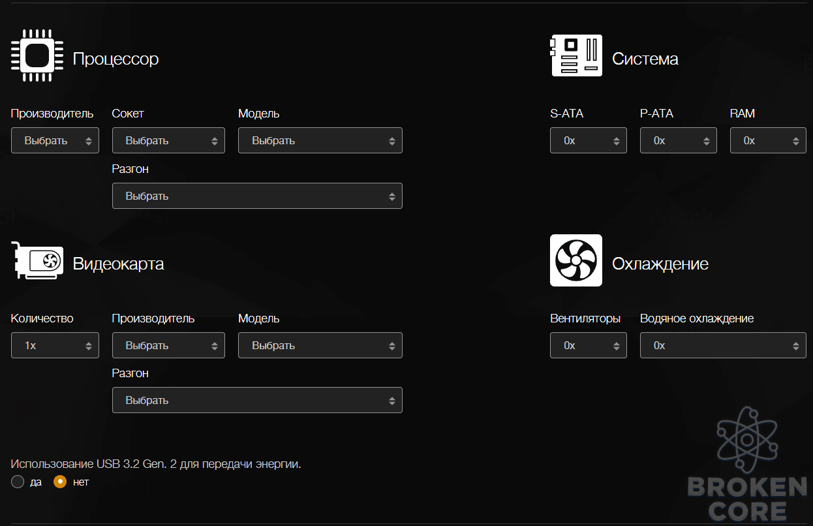Click the graphics card icon beside Видеокарта
The height and width of the screenshot is (526, 813).
[x=37, y=261]
